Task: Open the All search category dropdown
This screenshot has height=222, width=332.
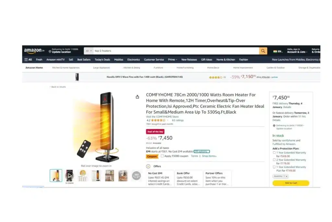Action: tap(89, 51)
